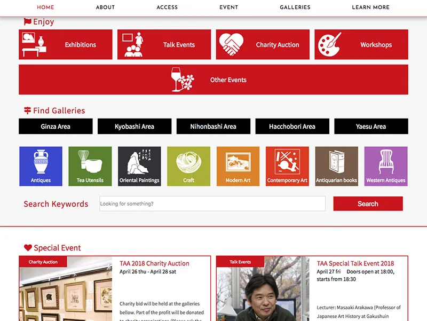This screenshot has width=427, height=321.
Task: Open the LEARN MORE menu item
Action: pyautogui.click(x=370, y=7)
